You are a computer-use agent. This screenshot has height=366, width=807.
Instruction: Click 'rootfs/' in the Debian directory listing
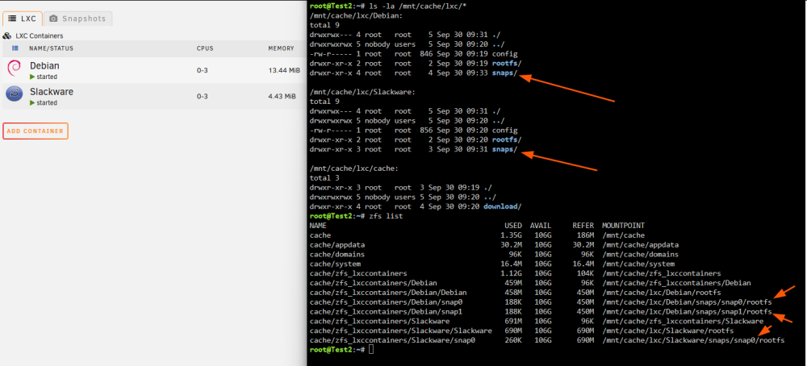coord(507,63)
